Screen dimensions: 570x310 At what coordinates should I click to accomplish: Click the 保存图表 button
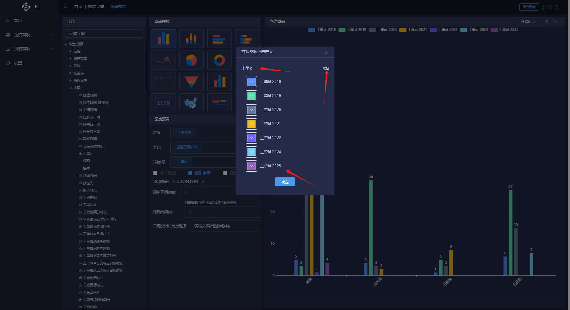(529, 7)
